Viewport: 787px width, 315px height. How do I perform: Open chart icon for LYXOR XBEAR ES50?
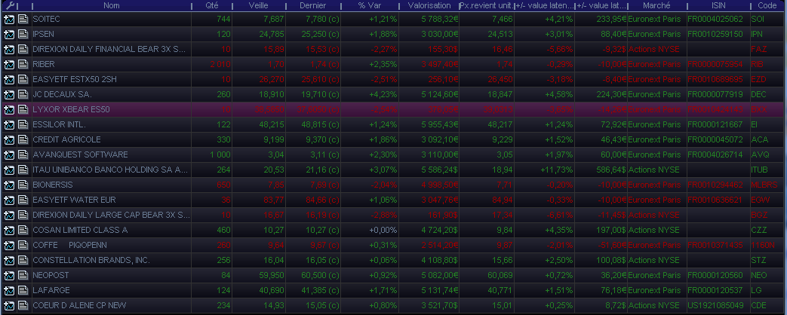[x=9, y=110]
